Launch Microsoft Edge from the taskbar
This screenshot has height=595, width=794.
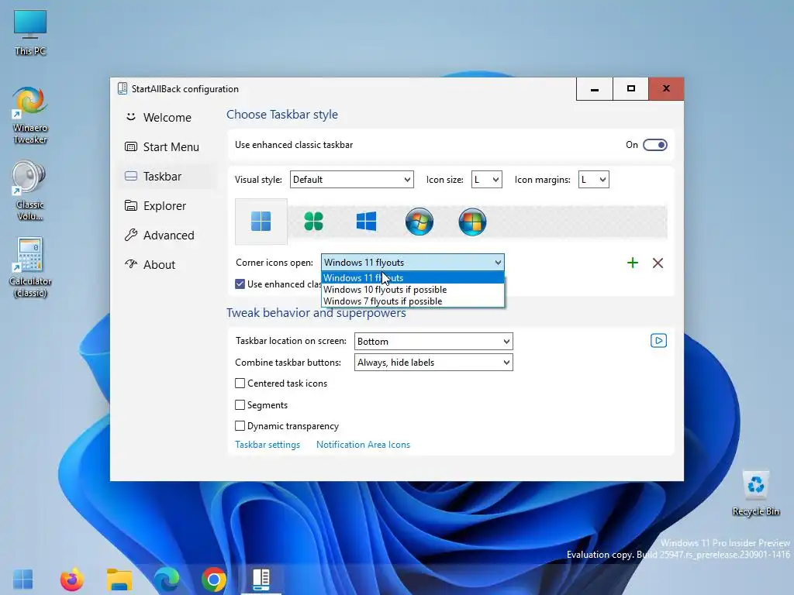click(167, 580)
